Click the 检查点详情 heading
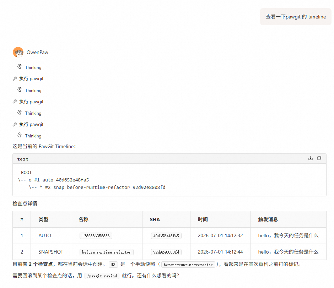 tap(25, 203)
